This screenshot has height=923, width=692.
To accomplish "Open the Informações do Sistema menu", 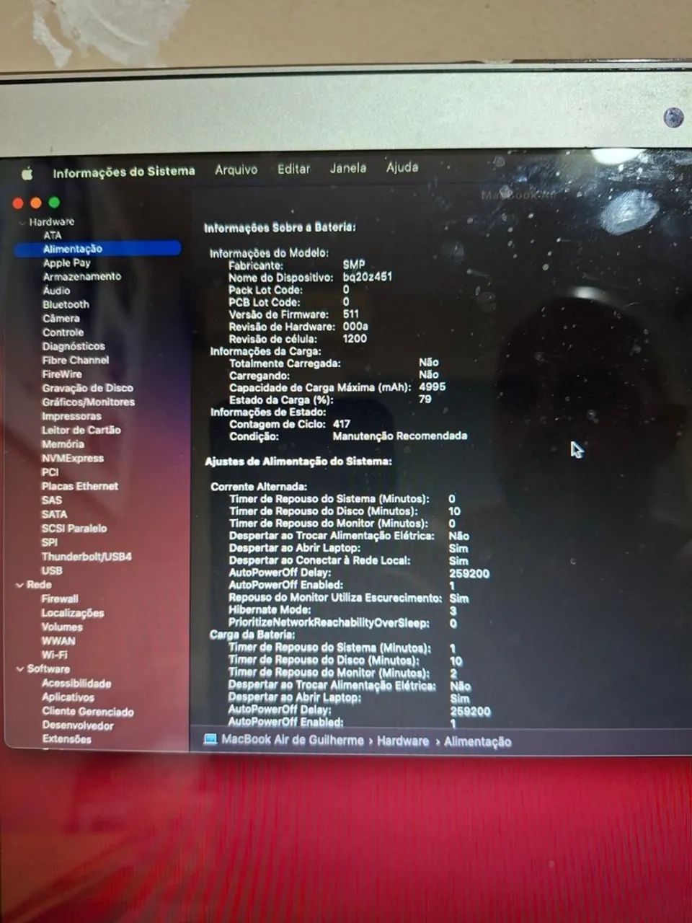I will tap(124, 172).
